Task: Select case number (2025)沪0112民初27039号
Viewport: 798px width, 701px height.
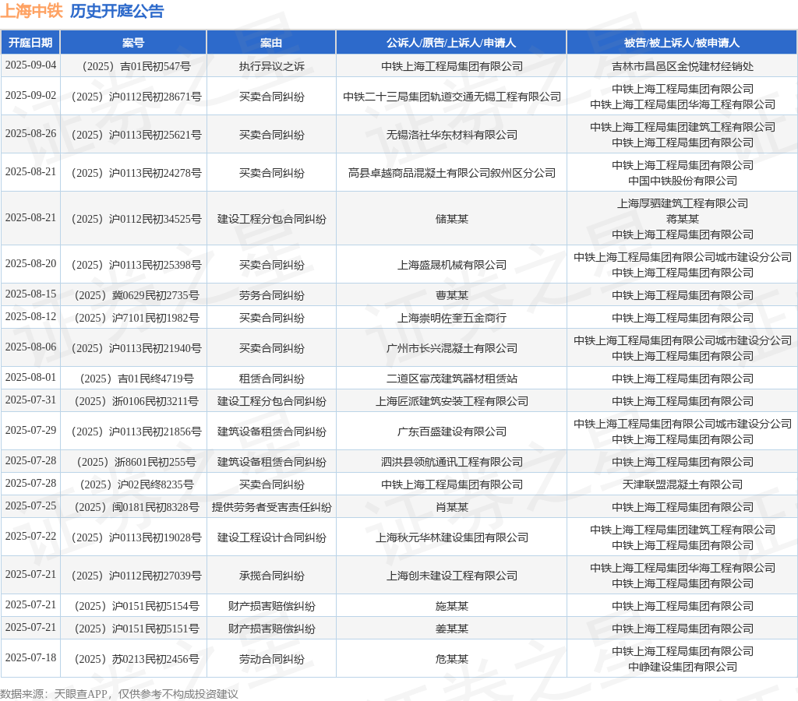Action: tap(136, 576)
